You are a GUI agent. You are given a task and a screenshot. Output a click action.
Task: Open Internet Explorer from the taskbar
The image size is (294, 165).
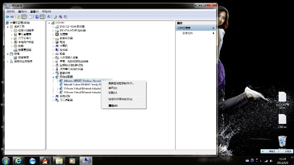coord(18,160)
